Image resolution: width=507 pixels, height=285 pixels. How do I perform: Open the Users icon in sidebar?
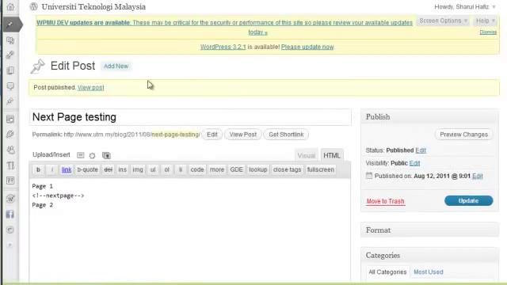click(x=10, y=150)
